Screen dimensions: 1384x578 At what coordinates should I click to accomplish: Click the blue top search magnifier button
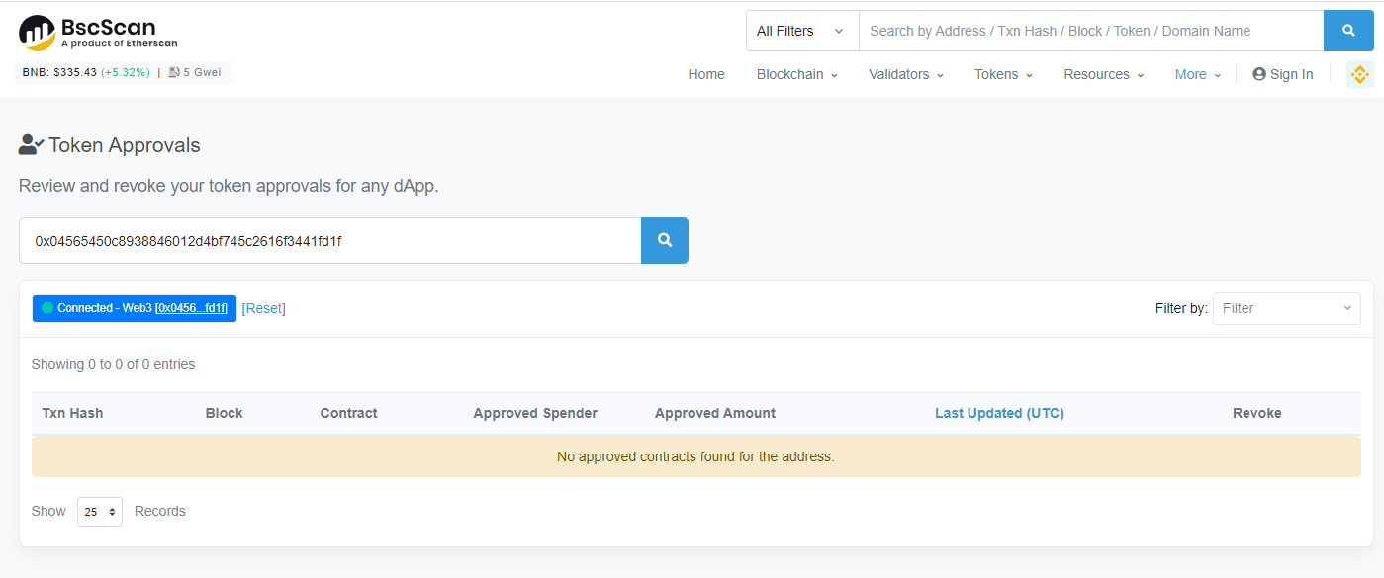(1348, 31)
